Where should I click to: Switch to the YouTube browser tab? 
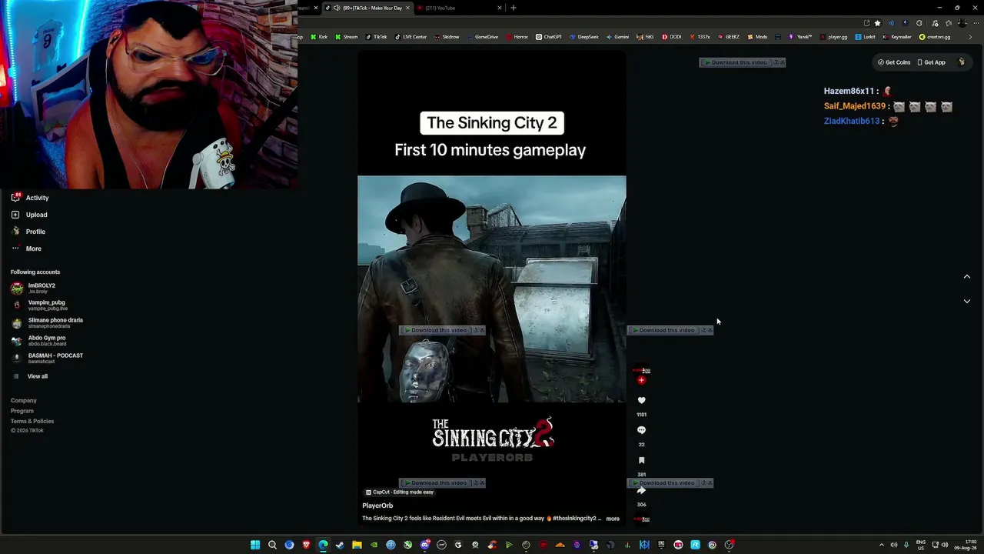click(x=459, y=8)
